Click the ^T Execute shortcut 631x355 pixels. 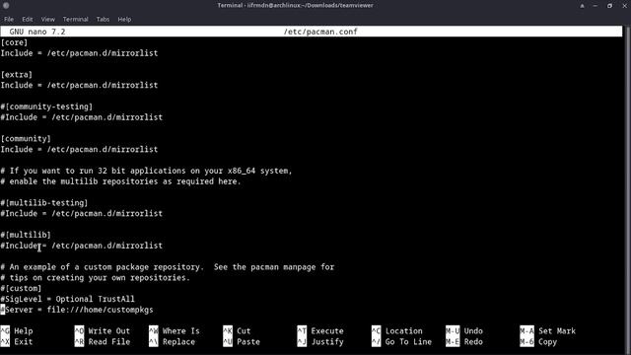(x=320, y=331)
